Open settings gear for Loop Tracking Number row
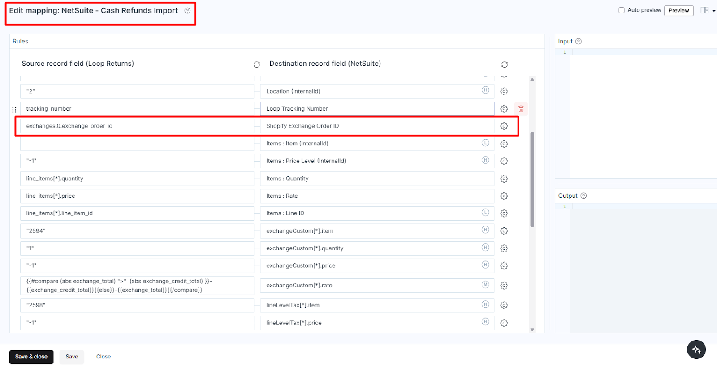The image size is (717, 367). pos(504,109)
